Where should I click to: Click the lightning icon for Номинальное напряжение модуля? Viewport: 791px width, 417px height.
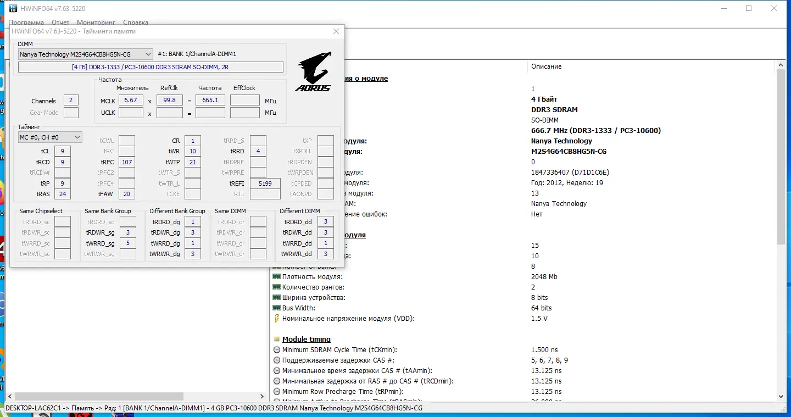pos(276,319)
